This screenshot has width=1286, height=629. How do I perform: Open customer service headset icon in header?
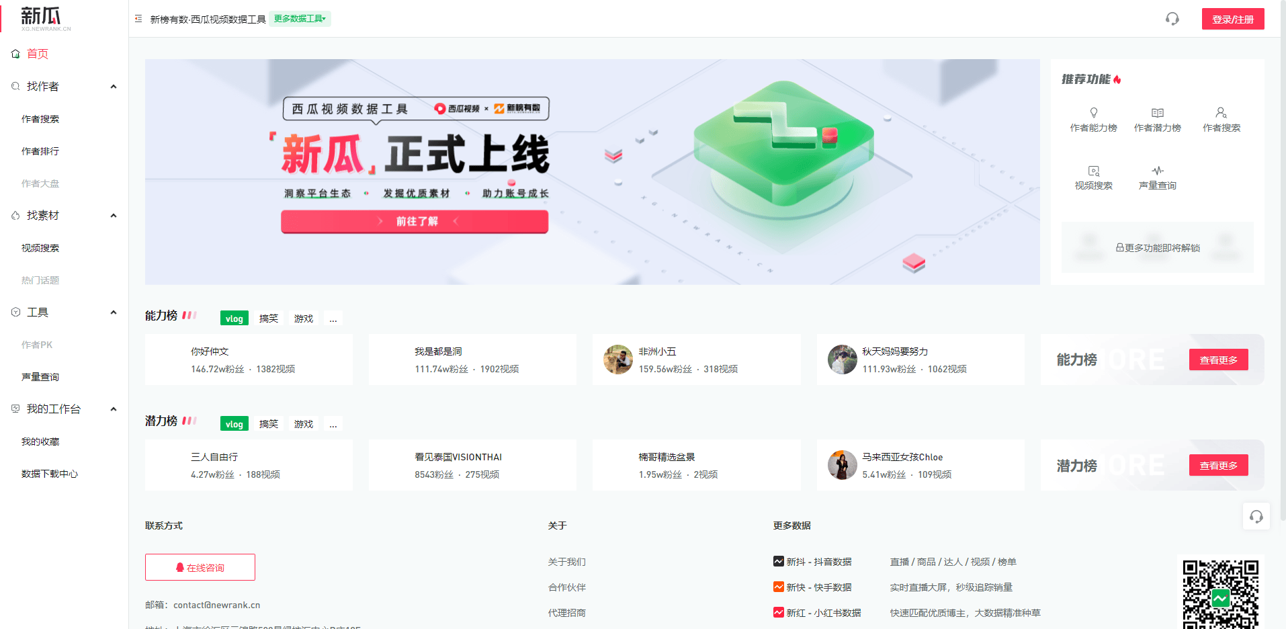(1172, 19)
